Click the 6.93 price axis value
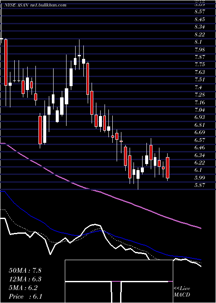The image size is (216, 303). pyautogui.click(x=200, y=117)
